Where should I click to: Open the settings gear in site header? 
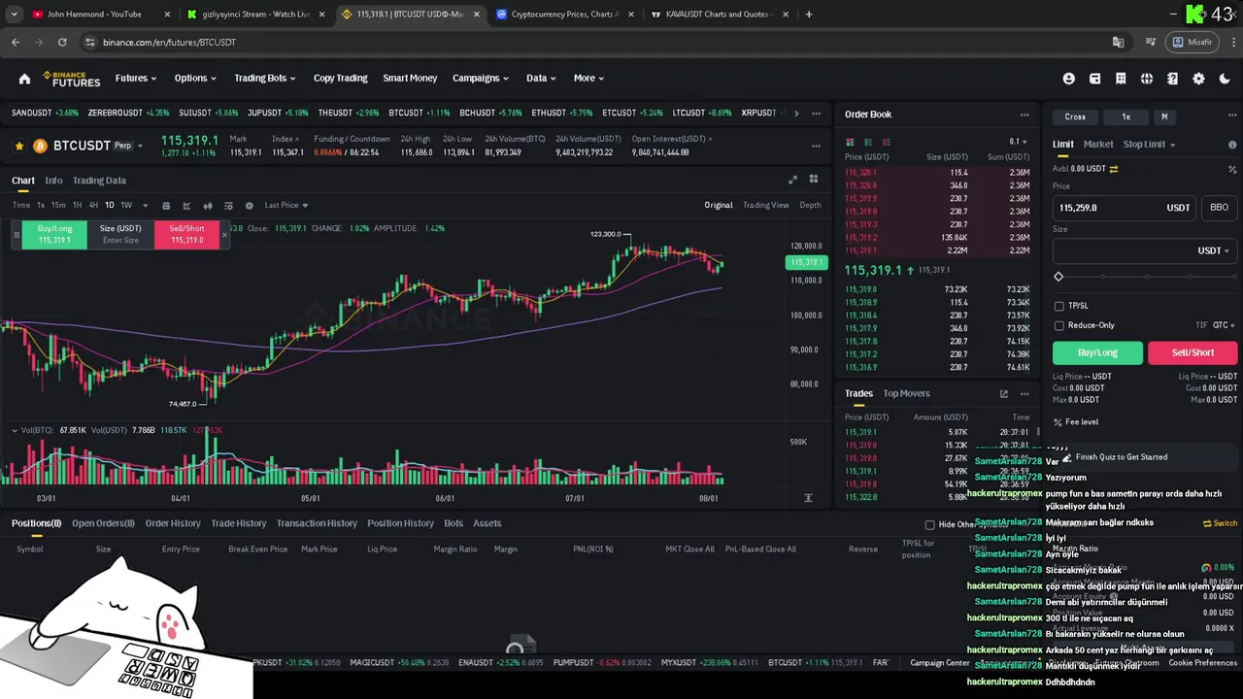click(1198, 79)
